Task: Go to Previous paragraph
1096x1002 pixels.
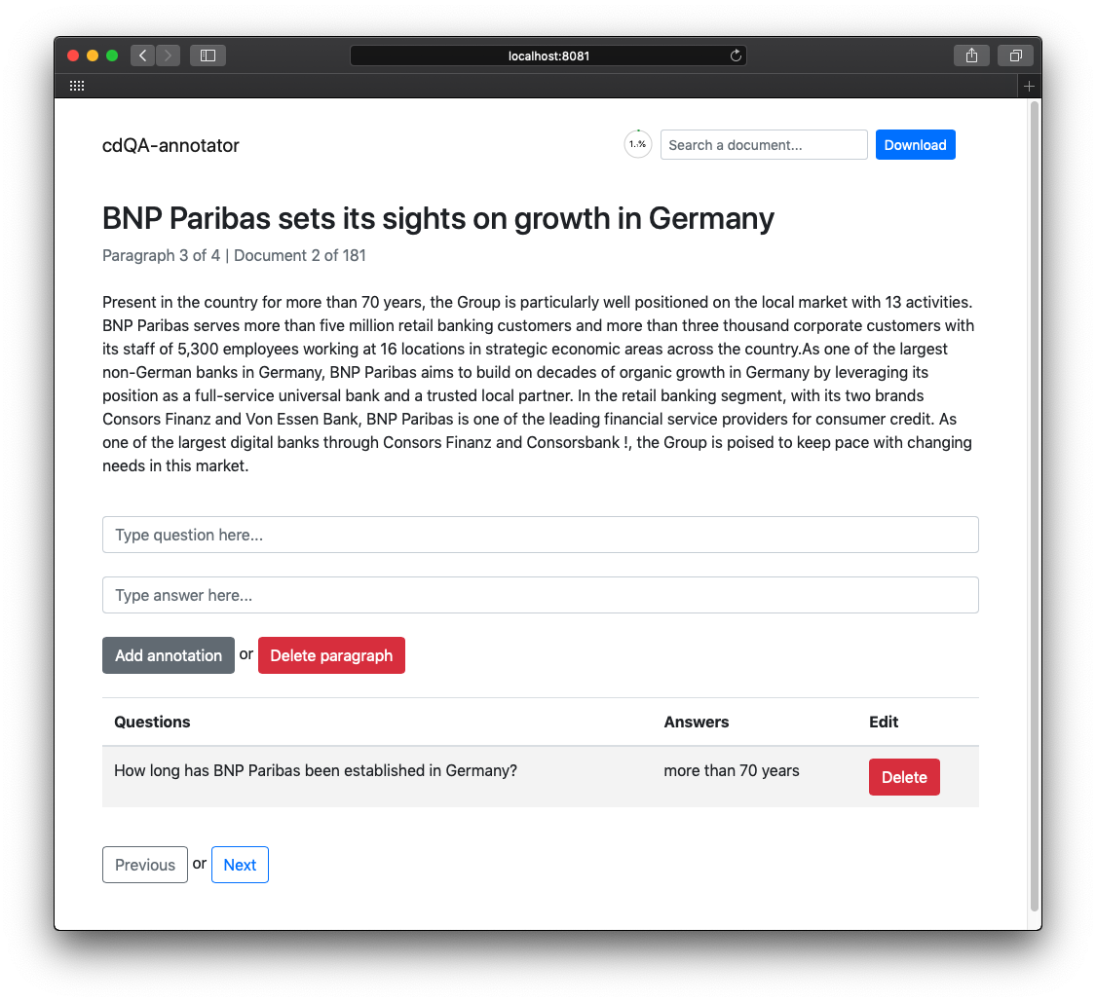Action: 145,865
